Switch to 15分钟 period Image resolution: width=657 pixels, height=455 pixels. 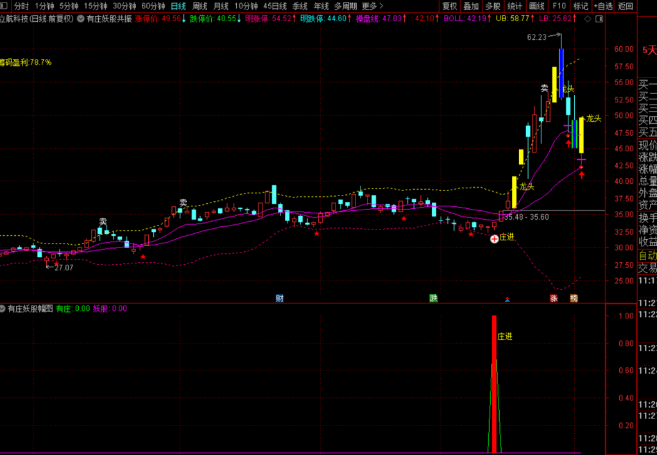(96, 6)
